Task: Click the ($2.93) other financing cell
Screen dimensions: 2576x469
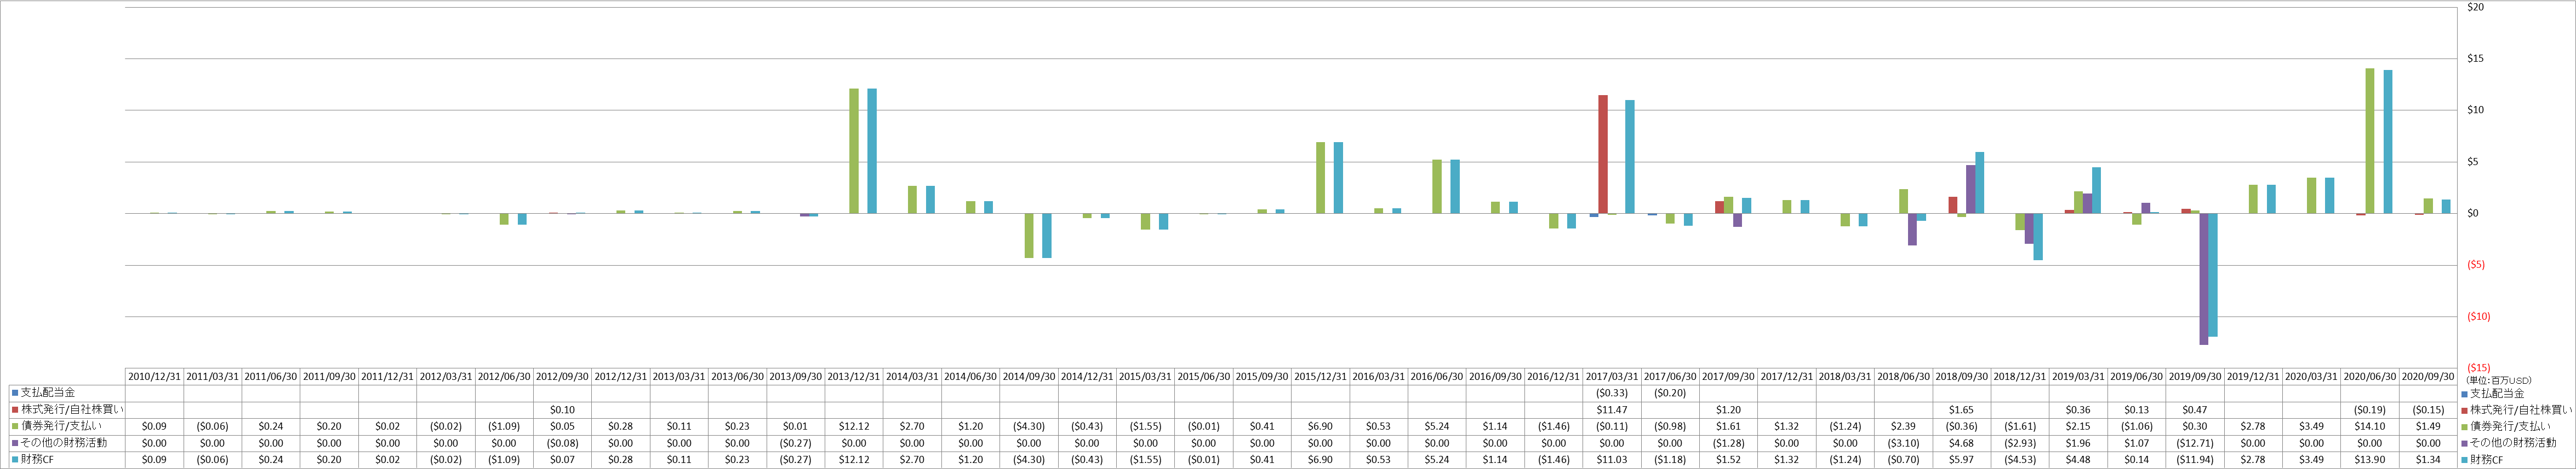Action: click(x=2020, y=443)
